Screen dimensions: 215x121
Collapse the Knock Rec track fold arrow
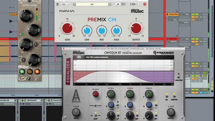(x=167, y=14)
